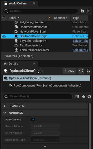The image size is (93, 149).
Task: Click the ADD component button
Action: [x=69, y=71]
